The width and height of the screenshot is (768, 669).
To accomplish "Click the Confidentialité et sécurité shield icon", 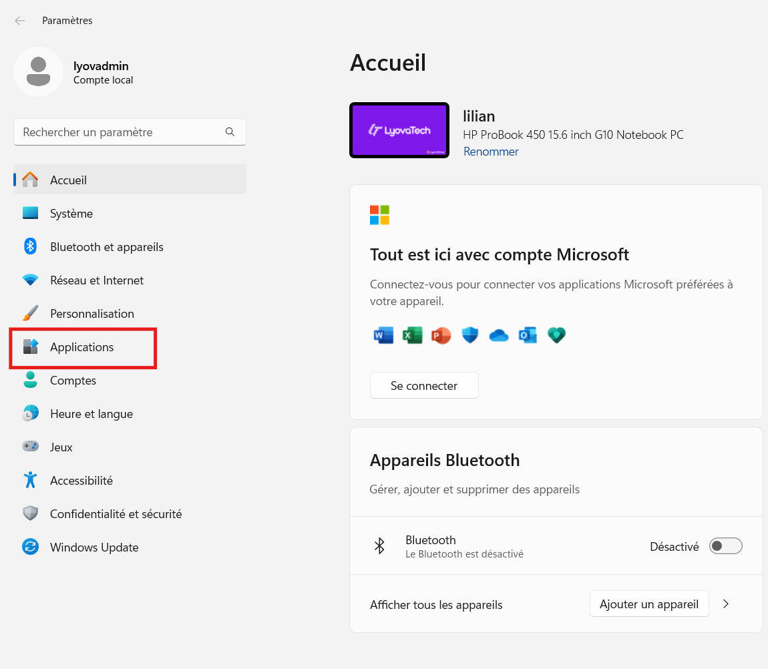I will pyautogui.click(x=30, y=513).
